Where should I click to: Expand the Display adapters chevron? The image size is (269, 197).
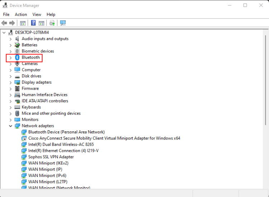(10, 83)
